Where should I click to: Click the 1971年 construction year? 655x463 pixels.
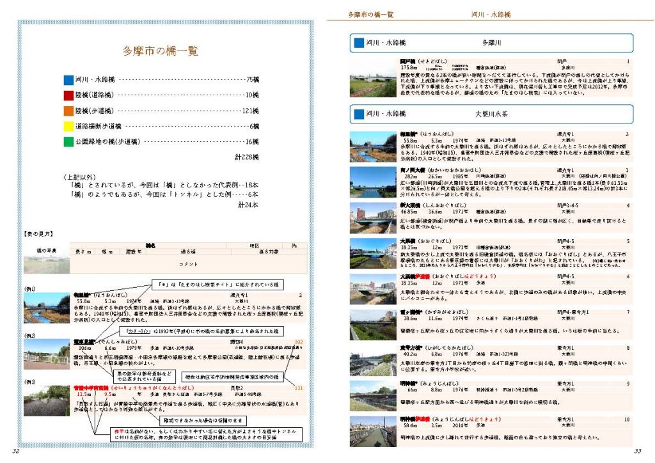[x=461, y=212]
